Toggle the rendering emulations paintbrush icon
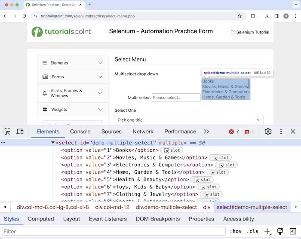 click(x=280, y=232)
